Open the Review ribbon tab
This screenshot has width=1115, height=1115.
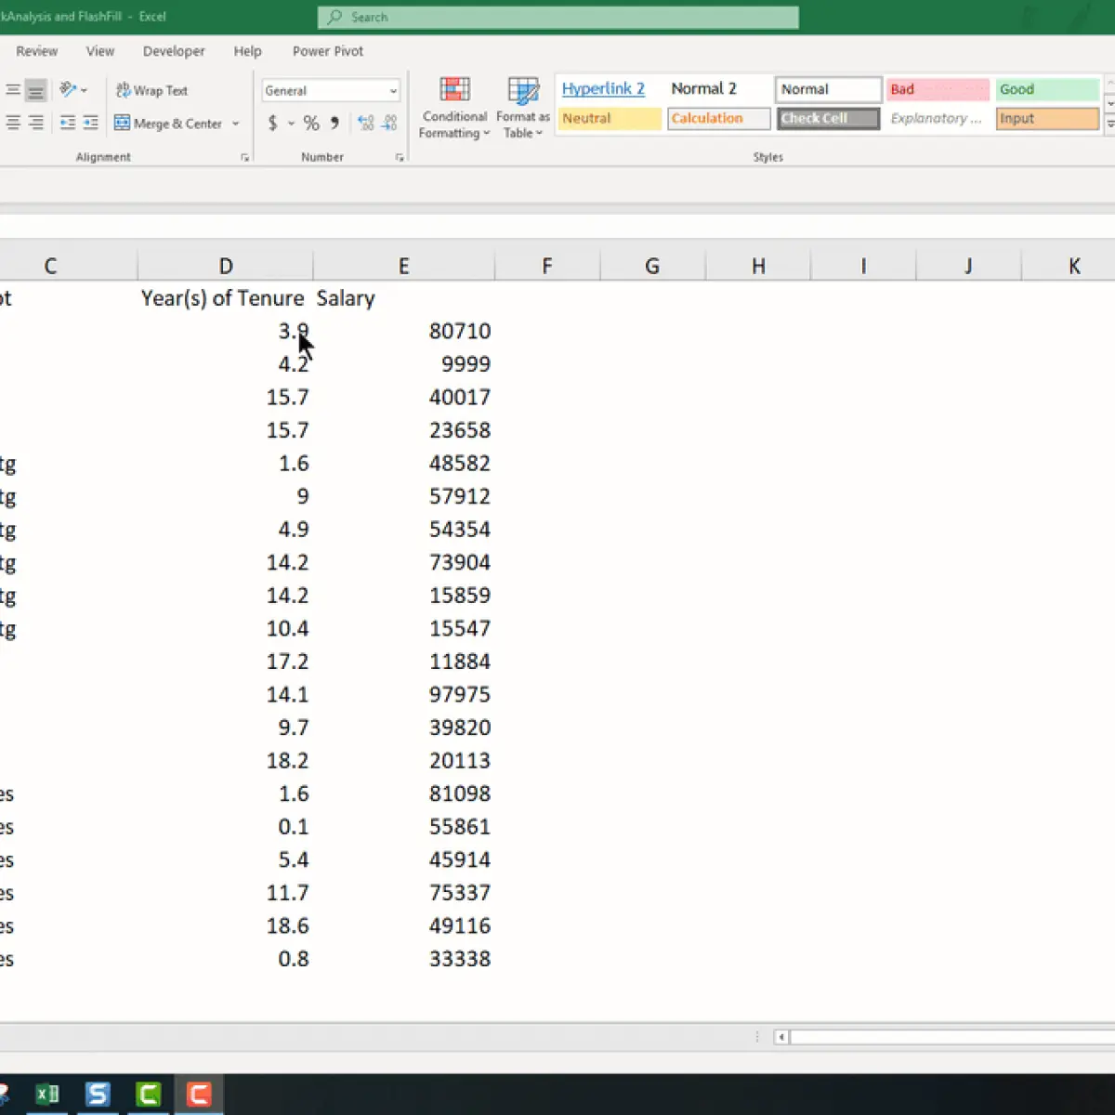[x=37, y=51]
